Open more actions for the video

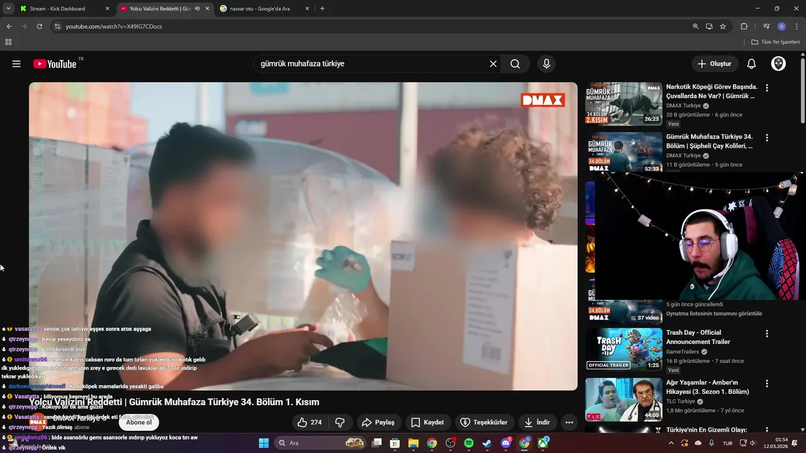569,422
